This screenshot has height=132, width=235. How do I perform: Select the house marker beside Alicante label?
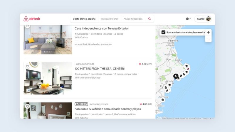point(169,85)
